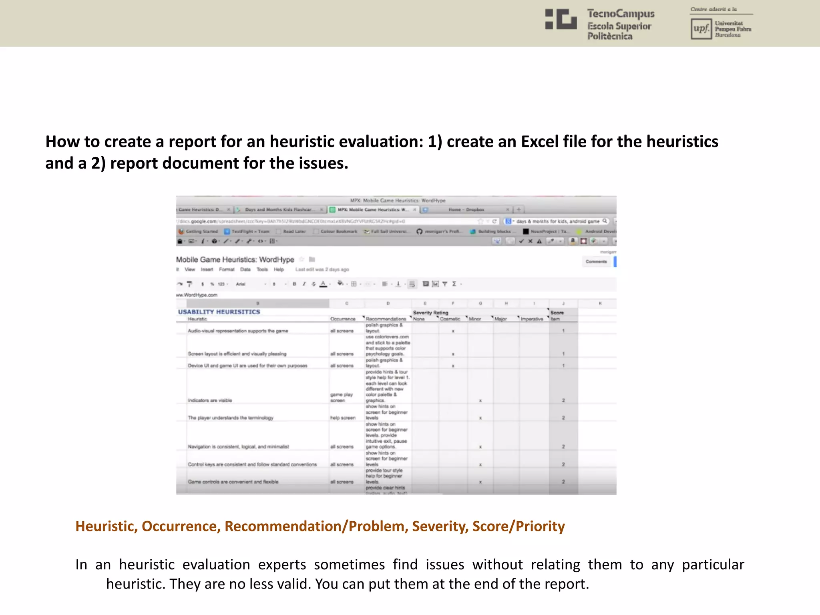The width and height of the screenshot is (820, 615).
Task: Click the horizontal align icon
Action: point(384,284)
